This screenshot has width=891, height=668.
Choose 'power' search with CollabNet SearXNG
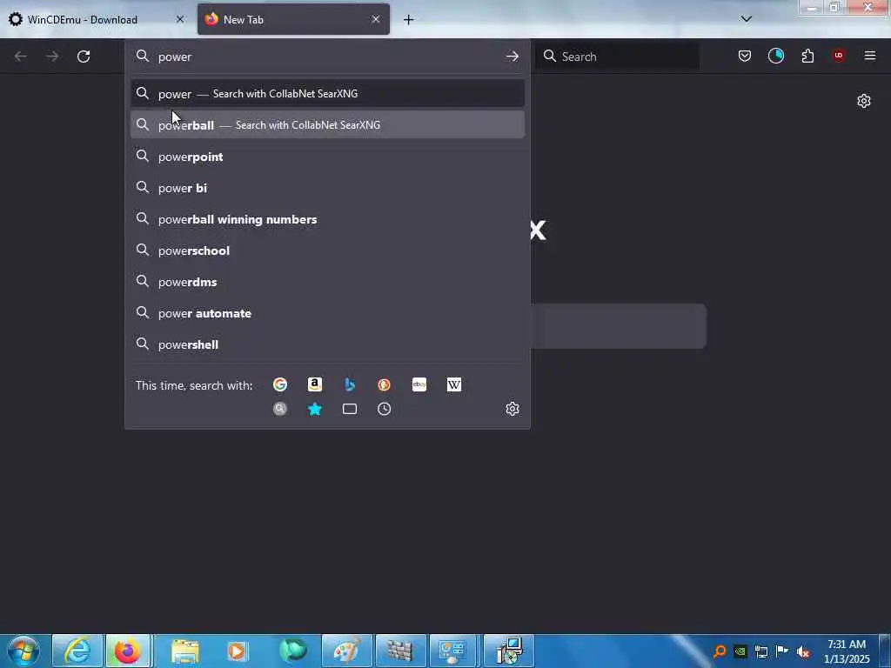[x=327, y=94]
